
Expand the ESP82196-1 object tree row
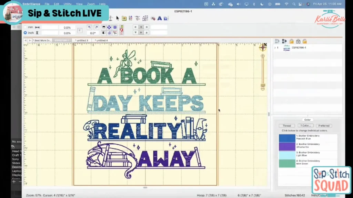275,47
